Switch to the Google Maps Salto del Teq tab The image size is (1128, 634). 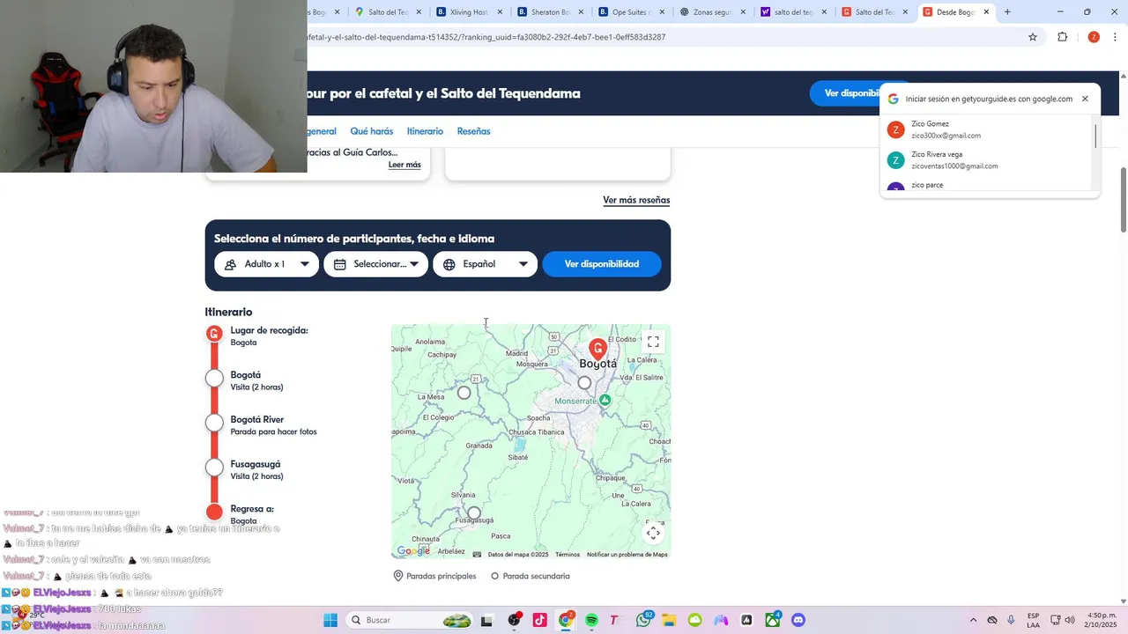tap(389, 12)
